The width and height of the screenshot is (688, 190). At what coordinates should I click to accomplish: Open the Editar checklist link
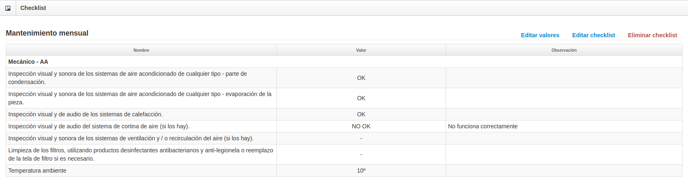[x=594, y=35]
